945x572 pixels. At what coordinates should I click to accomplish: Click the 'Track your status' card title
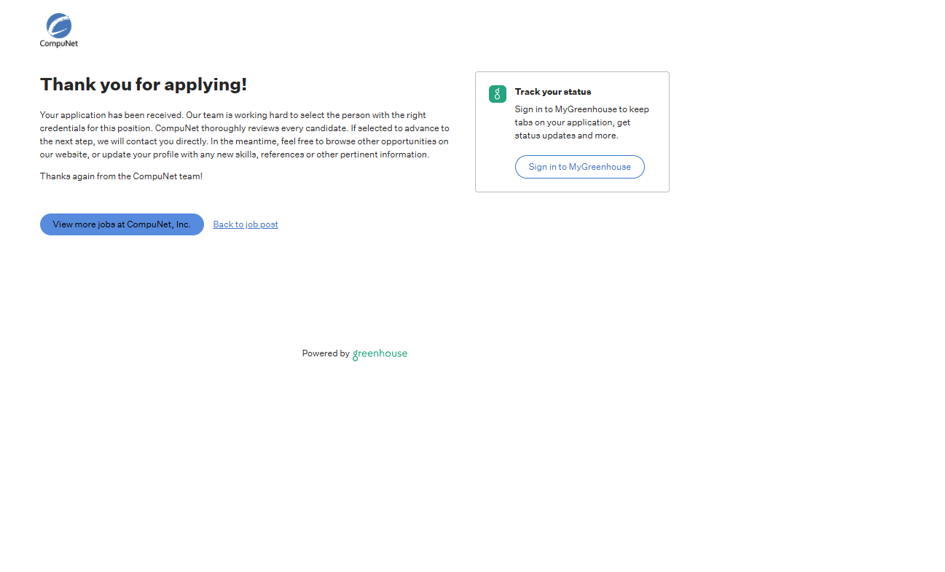[552, 92]
